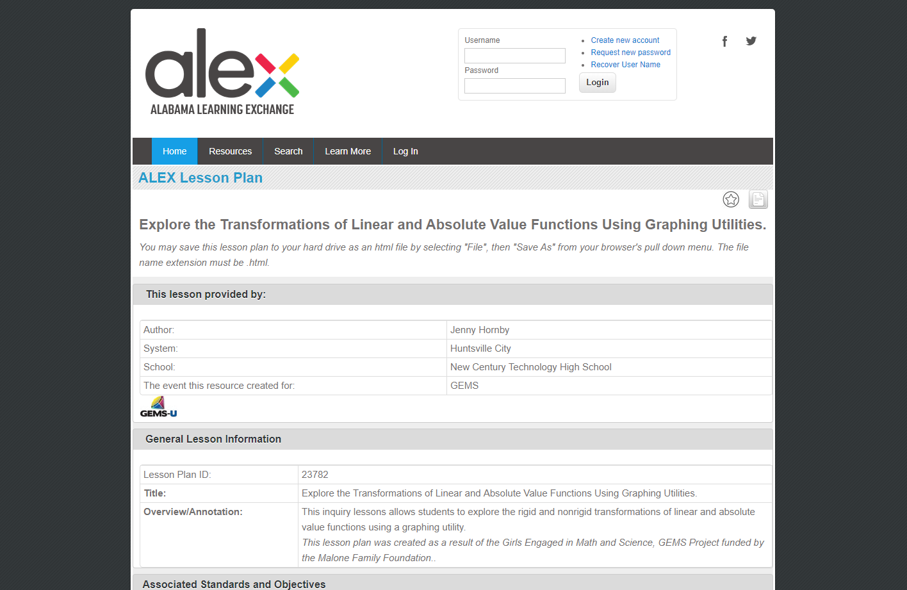Image resolution: width=907 pixels, height=590 pixels.
Task: Select the Log In navigation item
Action: click(x=405, y=151)
